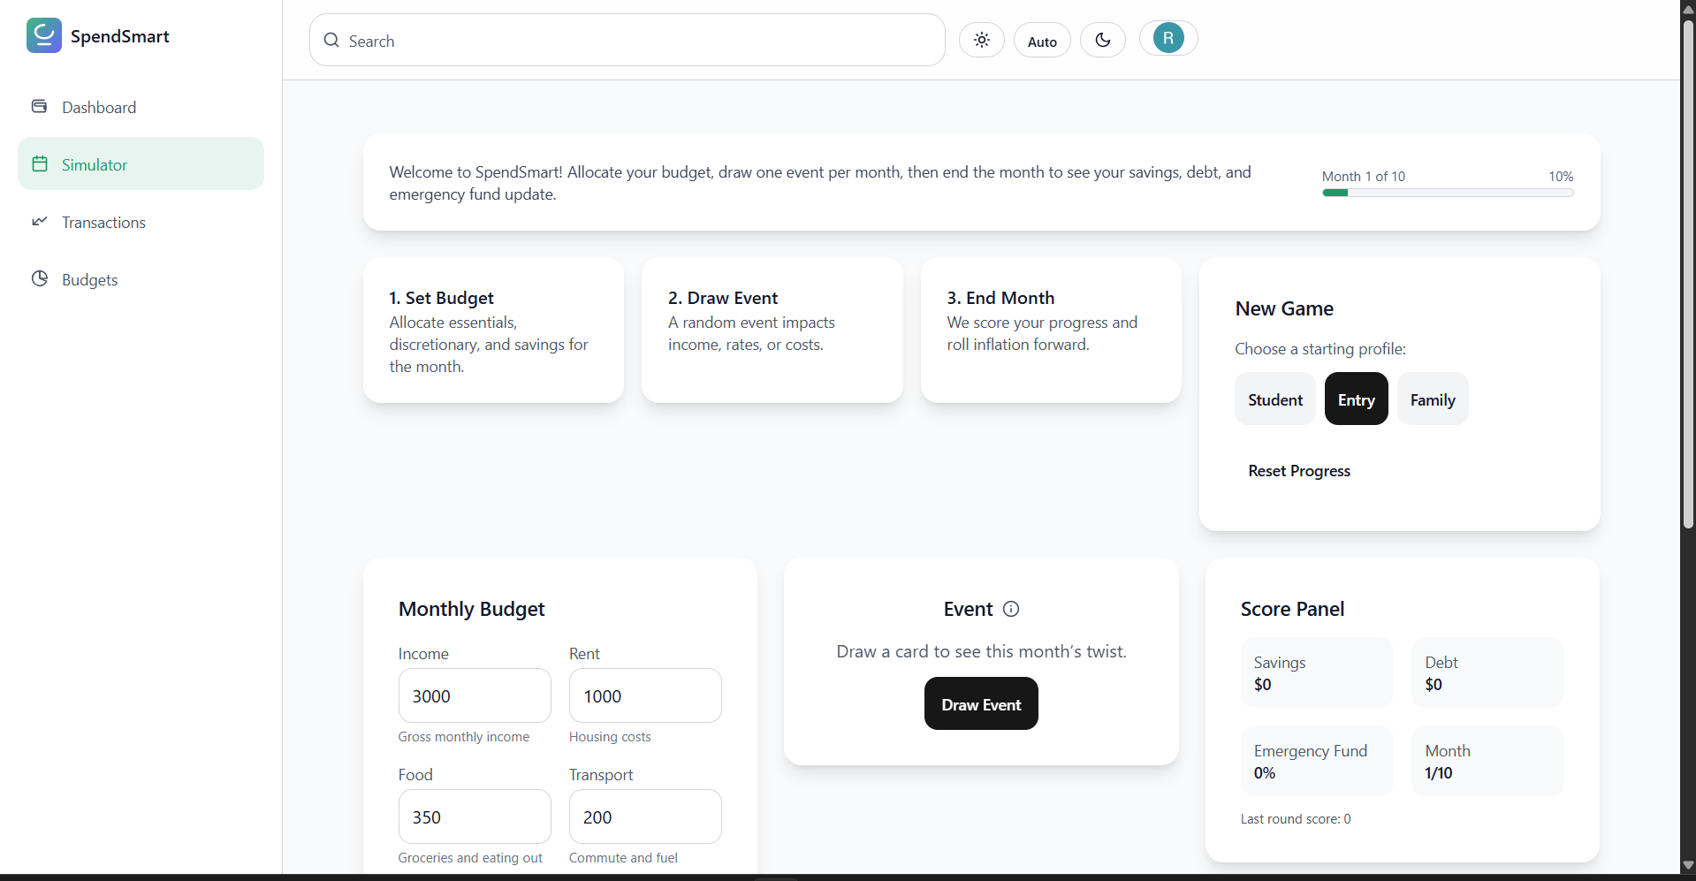Click the '10%' progress percentage text
Viewport: 1696px width, 881px height.
pyautogui.click(x=1561, y=177)
